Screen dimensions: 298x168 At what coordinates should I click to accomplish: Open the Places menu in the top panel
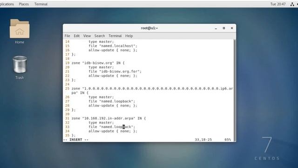(24, 4)
